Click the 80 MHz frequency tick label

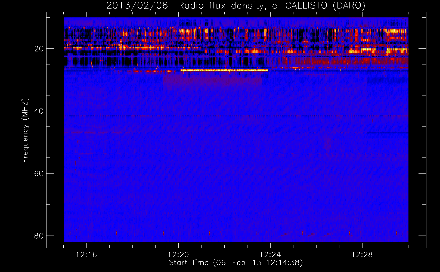pyautogui.click(x=39, y=236)
